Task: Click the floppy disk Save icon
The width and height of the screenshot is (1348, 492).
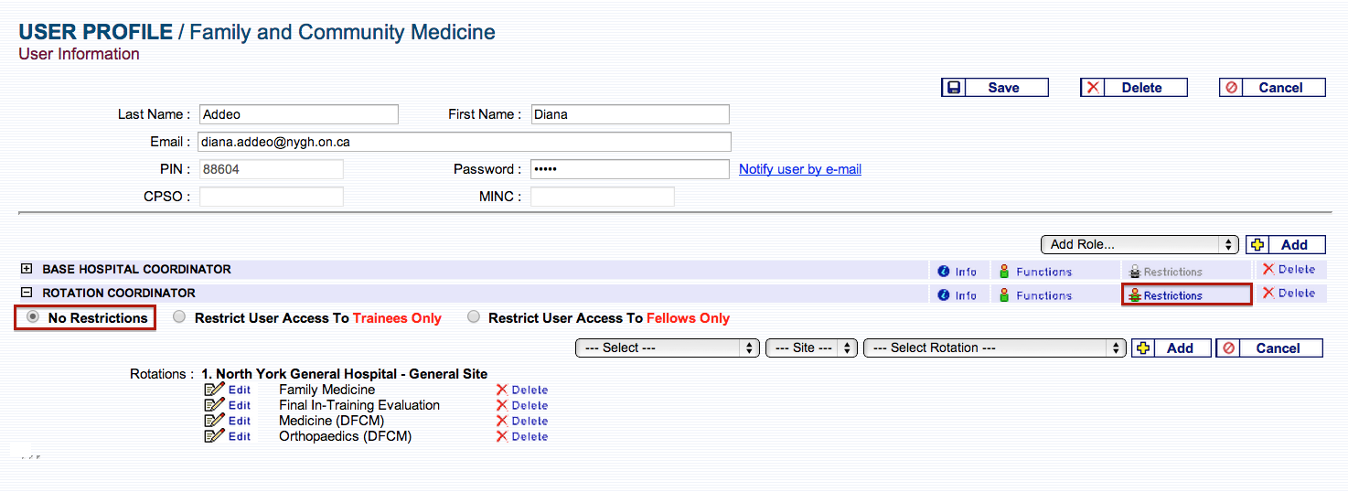Action: [x=954, y=88]
